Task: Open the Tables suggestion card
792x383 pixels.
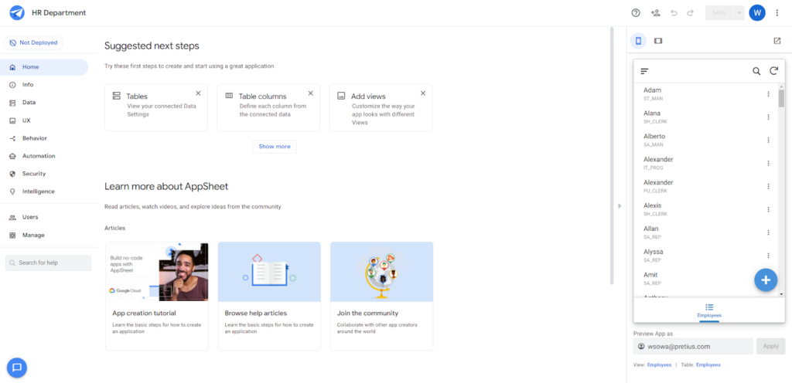Action: point(156,107)
